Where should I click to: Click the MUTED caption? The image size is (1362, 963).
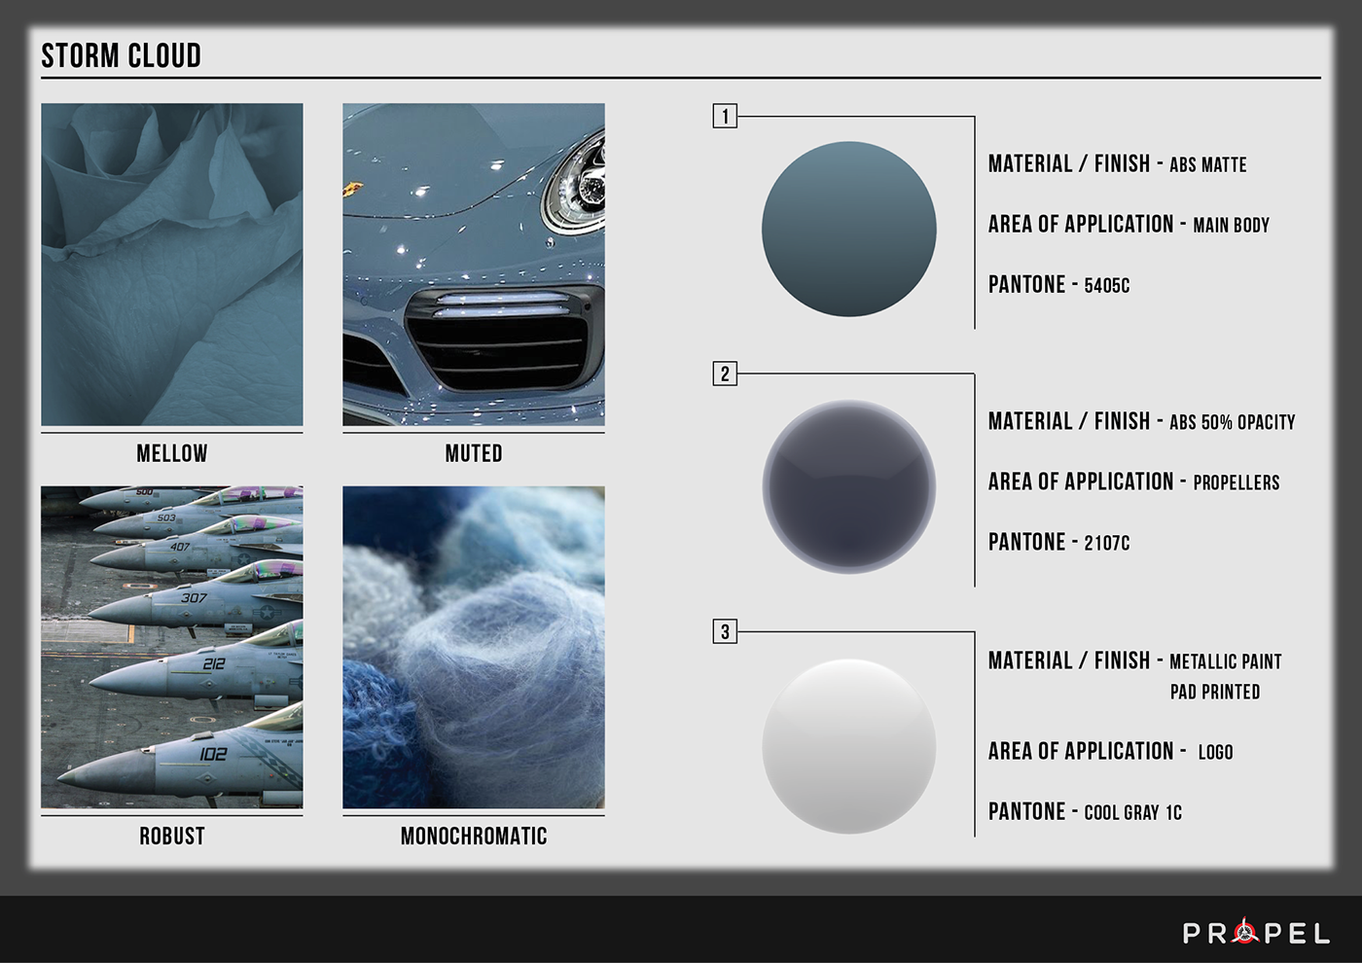tap(474, 453)
